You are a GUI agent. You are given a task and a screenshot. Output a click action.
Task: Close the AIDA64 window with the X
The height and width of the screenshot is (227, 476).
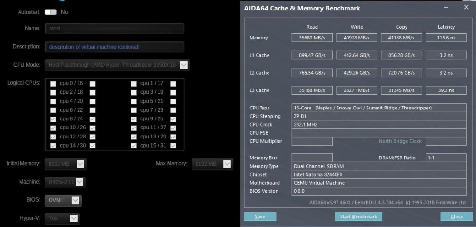click(x=466, y=7)
